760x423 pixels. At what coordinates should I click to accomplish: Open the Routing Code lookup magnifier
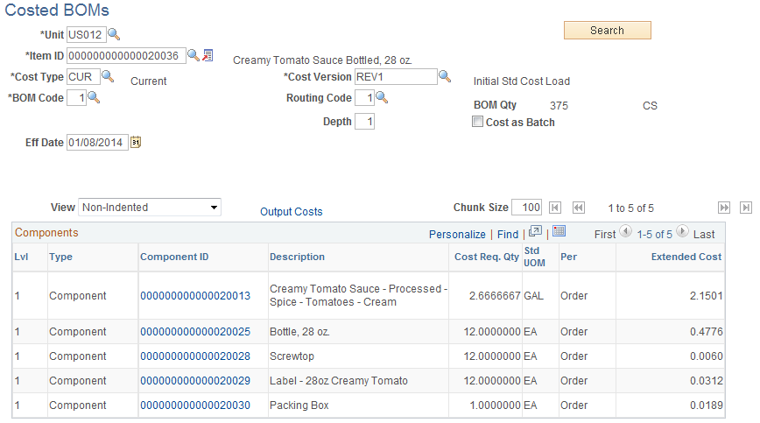(x=382, y=97)
